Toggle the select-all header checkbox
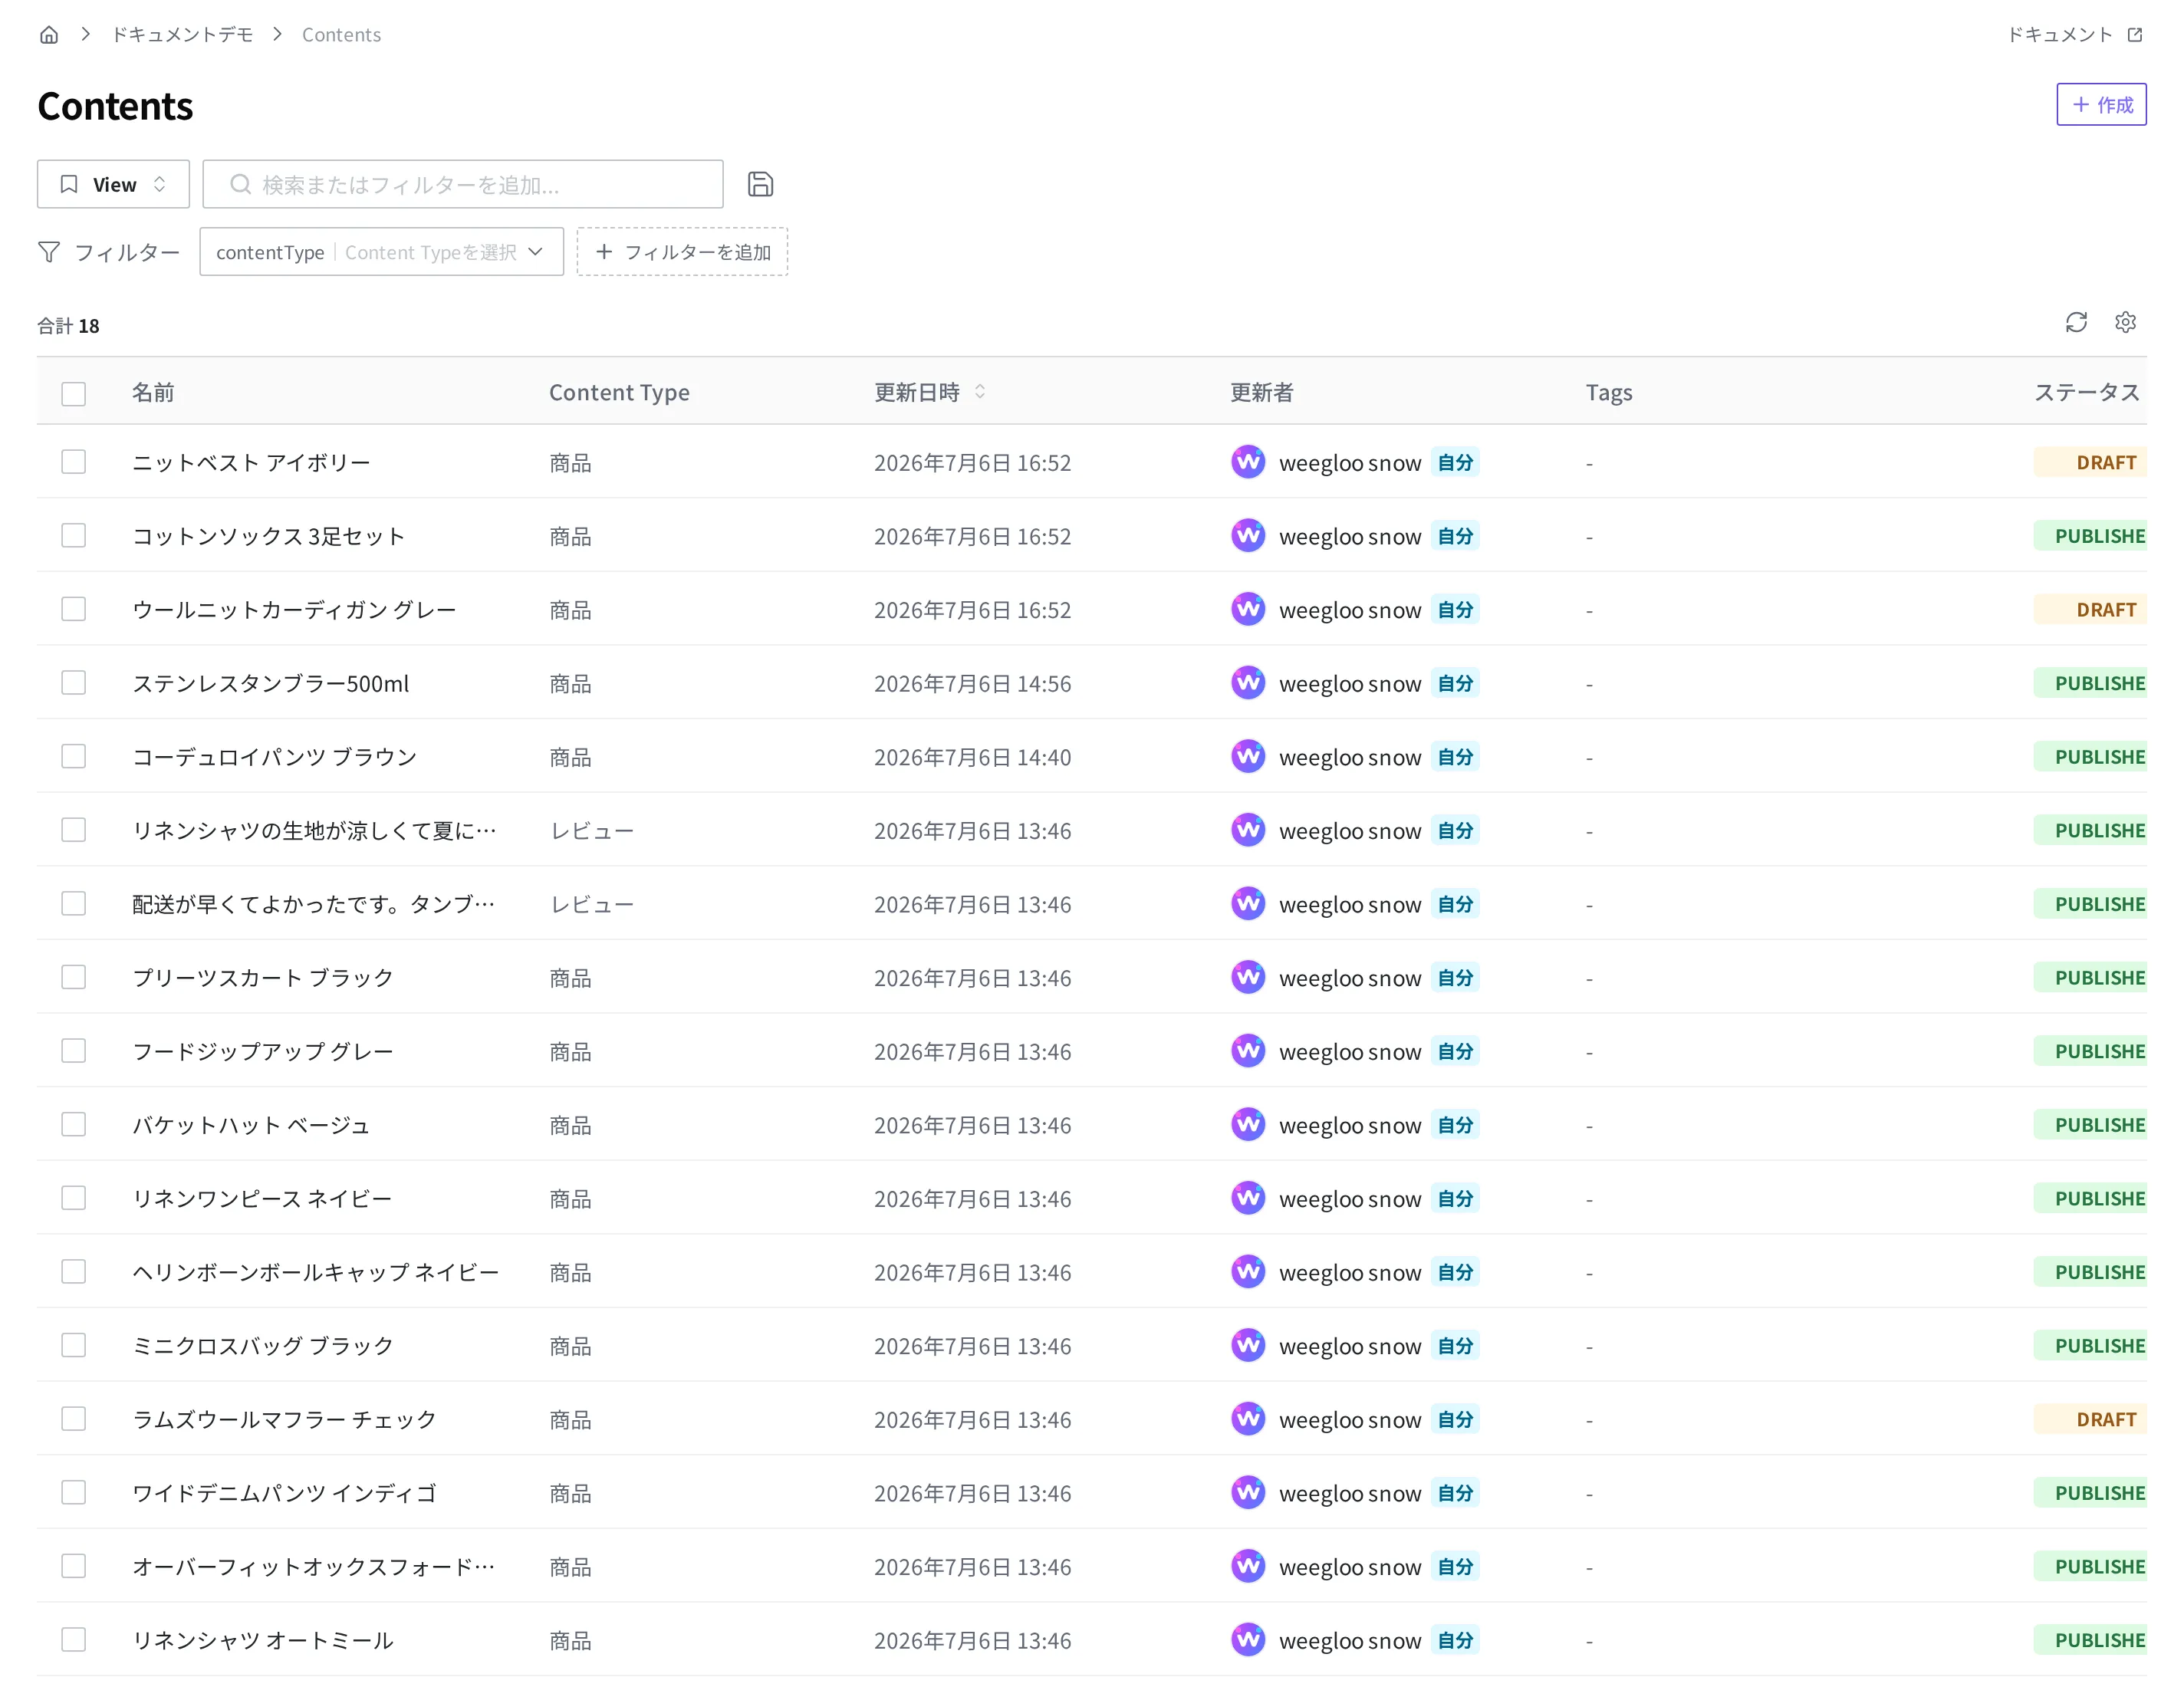The height and width of the screenshot is (1687, 2184). pyautogui.click(x=73, y=393)
